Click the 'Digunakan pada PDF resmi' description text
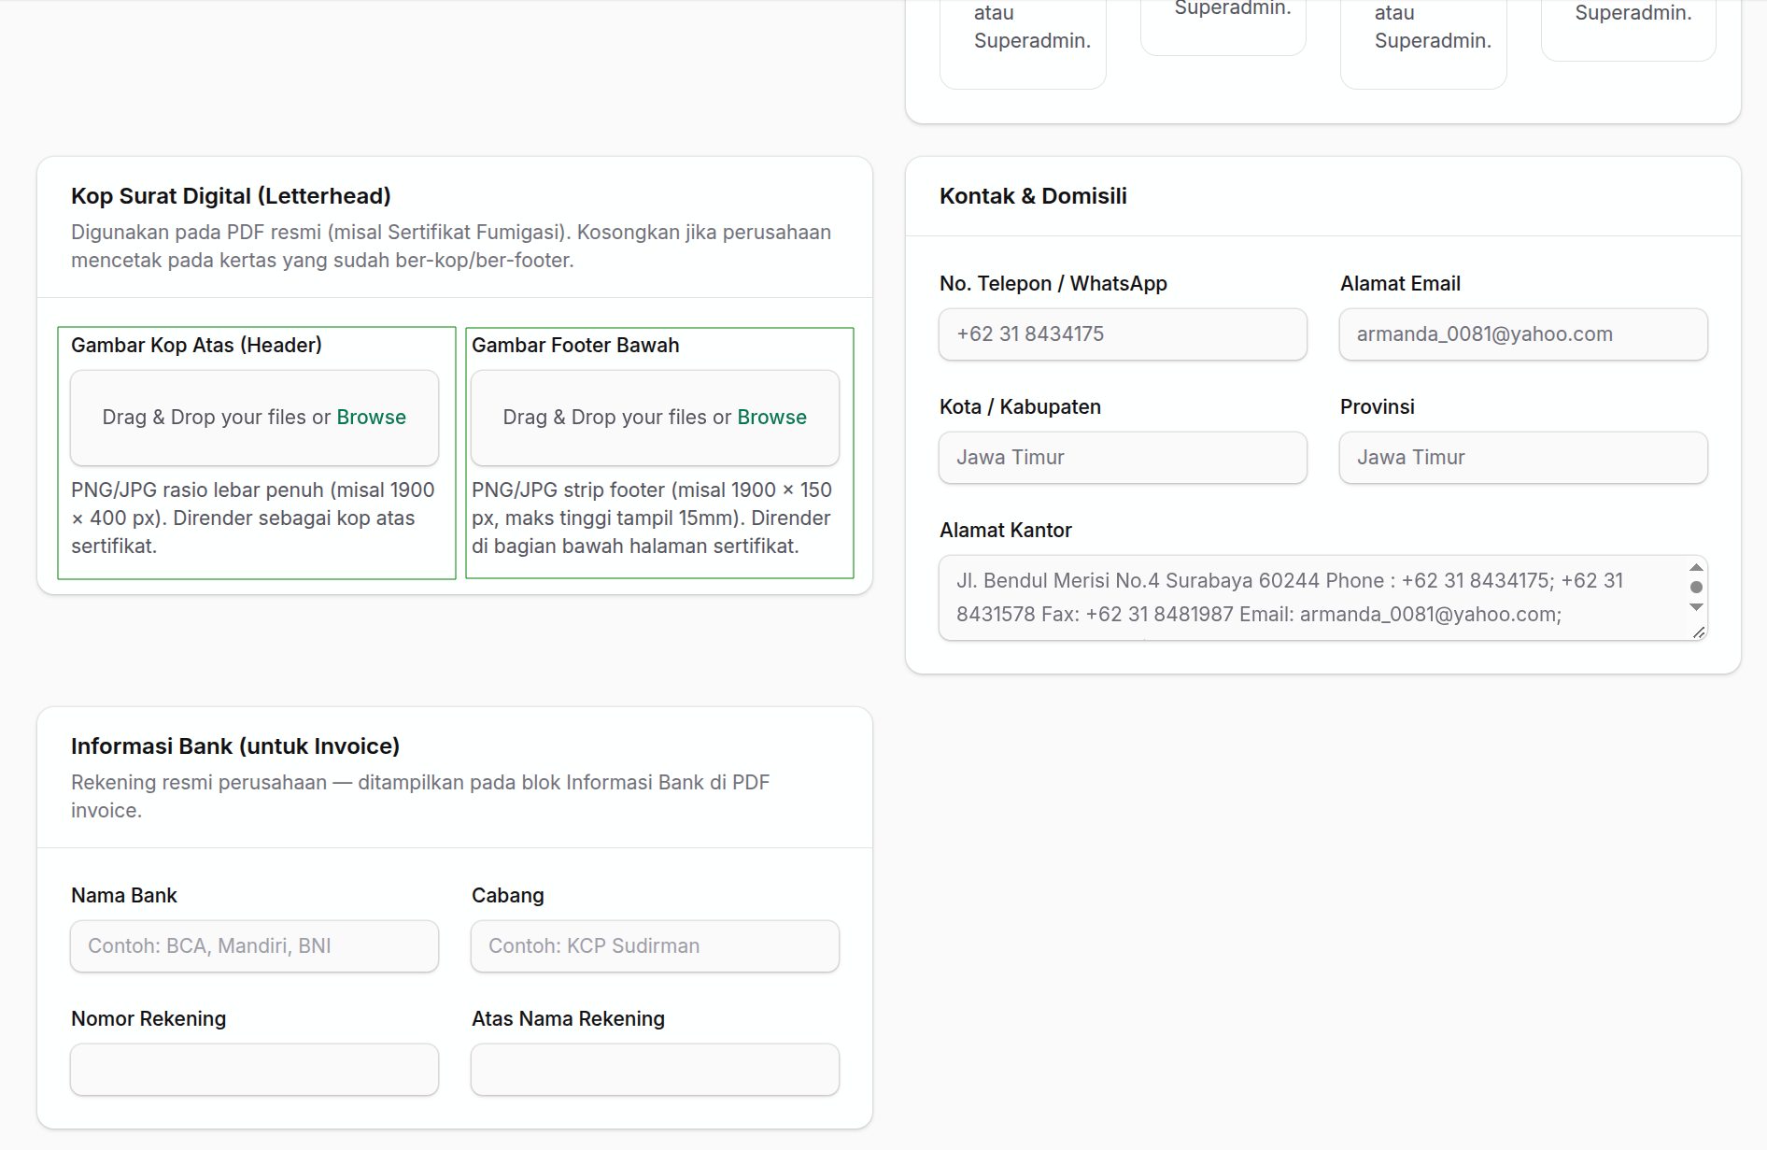1767x1150 pixels. pyautogui.click(x=451, y=247)
